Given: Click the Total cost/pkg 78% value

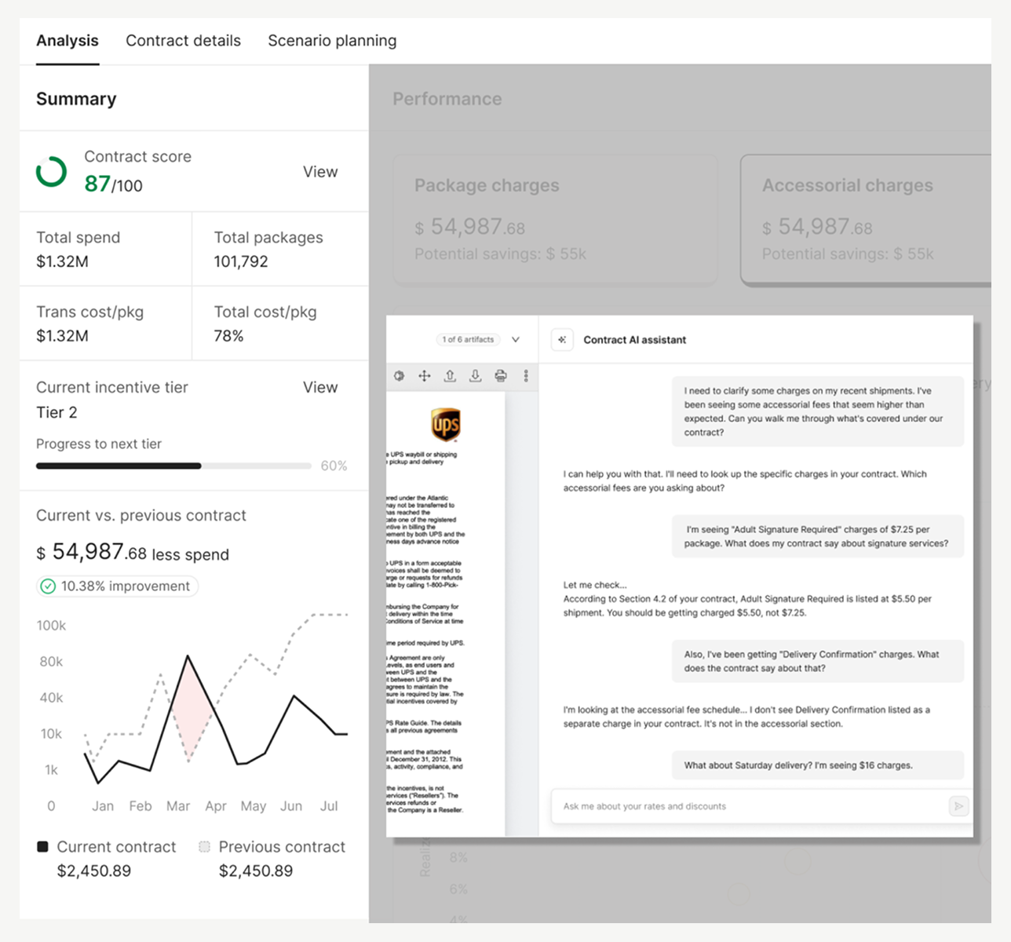Looking at the screenshot, I should coord(229,336).
